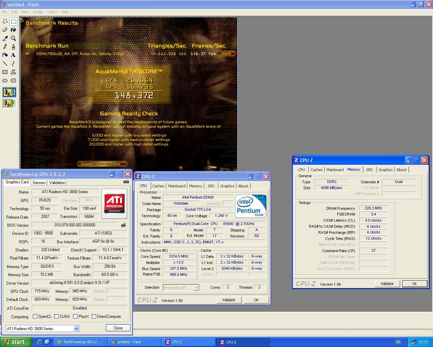
Task: Click the Intel Pentium inside logo
Action: (251, 206)
